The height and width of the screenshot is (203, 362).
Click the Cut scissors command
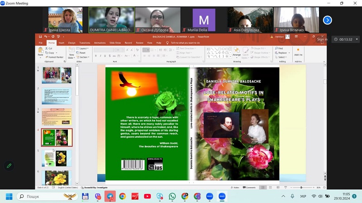tap(49, 48)
